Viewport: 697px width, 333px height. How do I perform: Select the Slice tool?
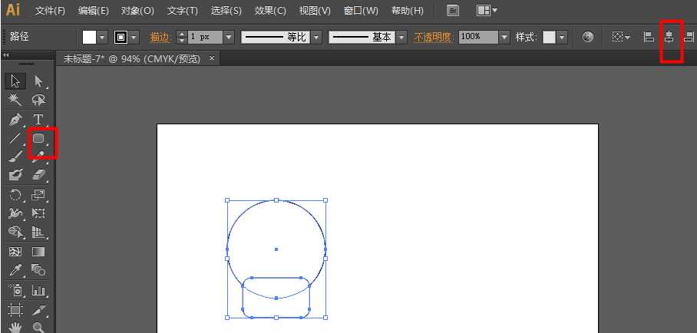click(38, 309)
